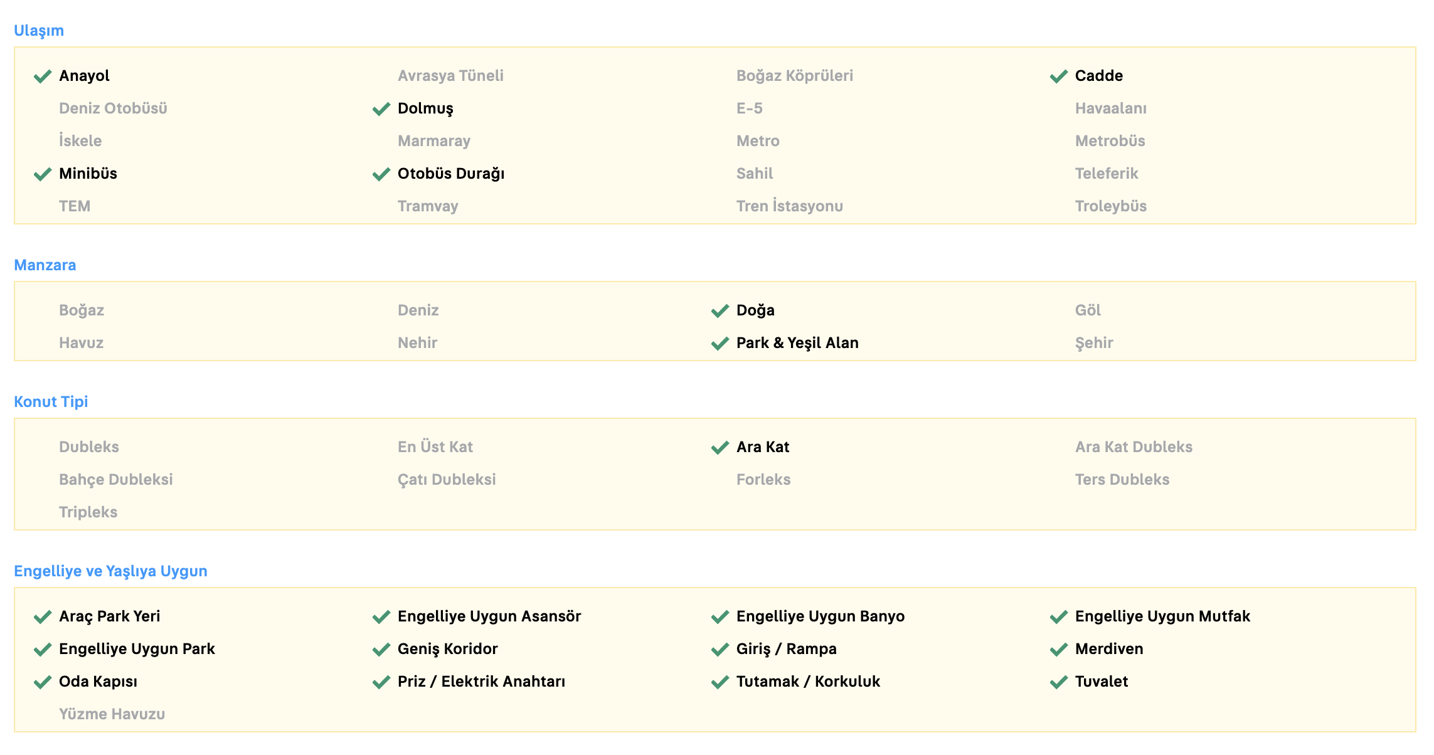The height and width of the screenshot is (755, 1434).
Task: Select the Park & Yeşil Alan label
Action: pyautogui.click(x=797, y=343)
